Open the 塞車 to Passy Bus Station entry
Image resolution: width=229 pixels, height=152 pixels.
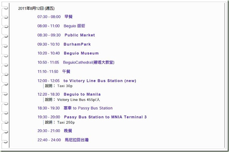[88, 108]
